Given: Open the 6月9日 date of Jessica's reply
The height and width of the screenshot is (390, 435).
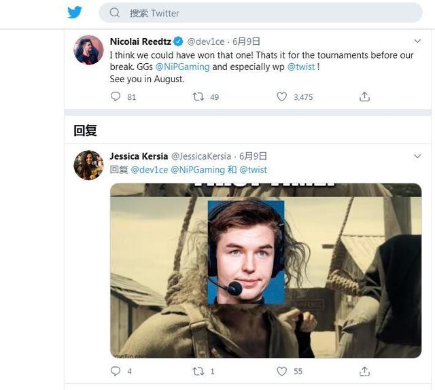Looking at the screenshot, I should click(253, 156).
